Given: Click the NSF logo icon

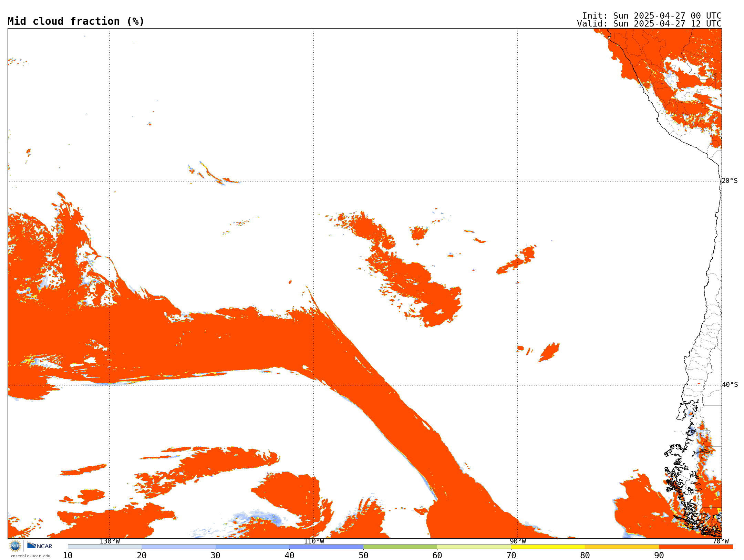Looking at the screenshot, I should [x=15, y=546].
